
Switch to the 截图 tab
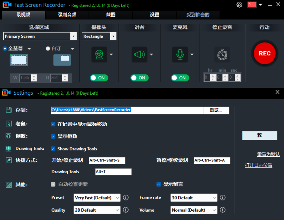pos(110,15)
